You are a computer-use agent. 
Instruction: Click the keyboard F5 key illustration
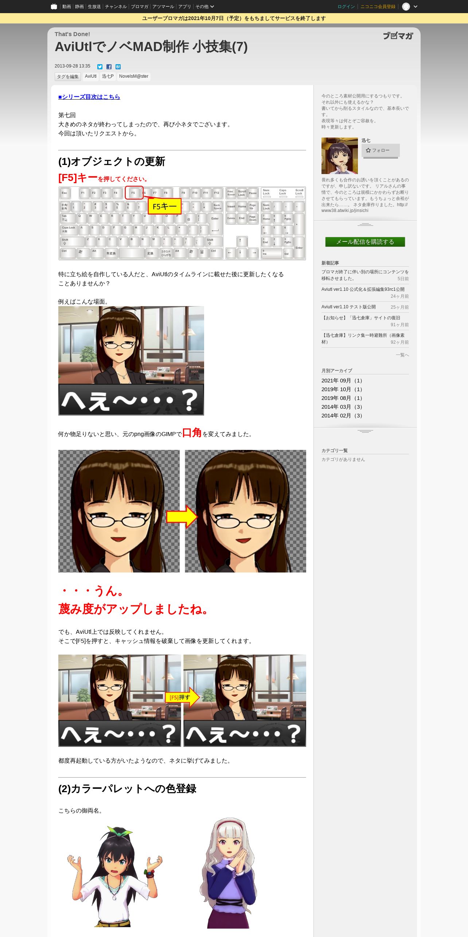click(x=182, y=223)
